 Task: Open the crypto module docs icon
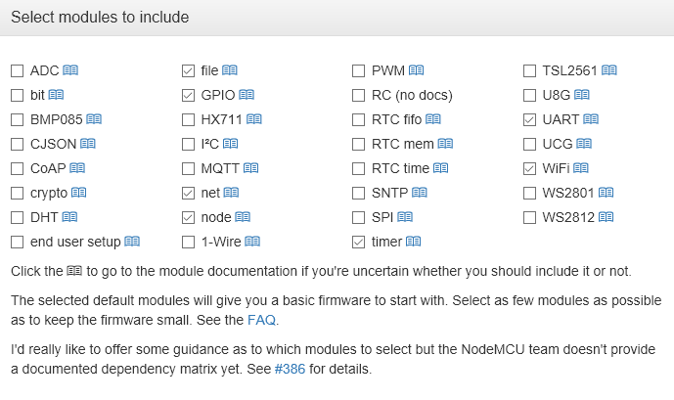[79, 193]
